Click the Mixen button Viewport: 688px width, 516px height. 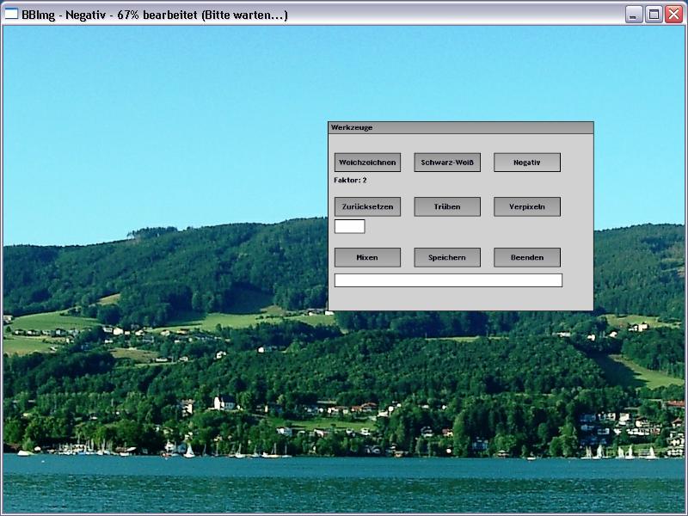click(367, 257)
